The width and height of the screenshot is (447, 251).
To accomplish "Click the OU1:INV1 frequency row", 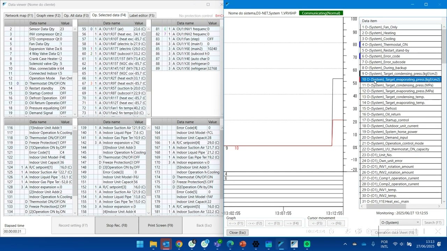I will coord(185,29).
